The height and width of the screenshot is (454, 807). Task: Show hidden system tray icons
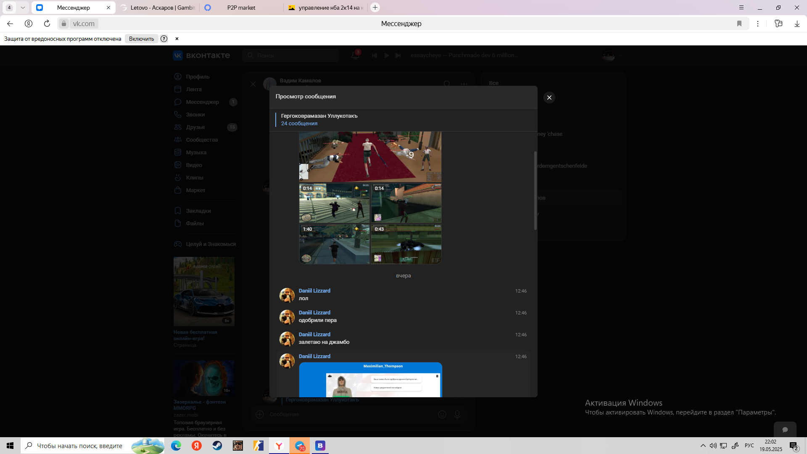(703, 446)
